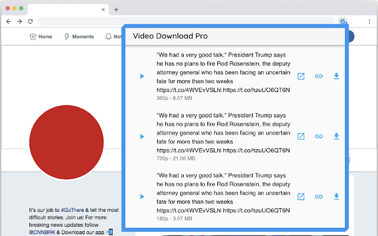Click the Video Download Pro title
The width and height of the screenshot is (378, 236).
[170, 36]
